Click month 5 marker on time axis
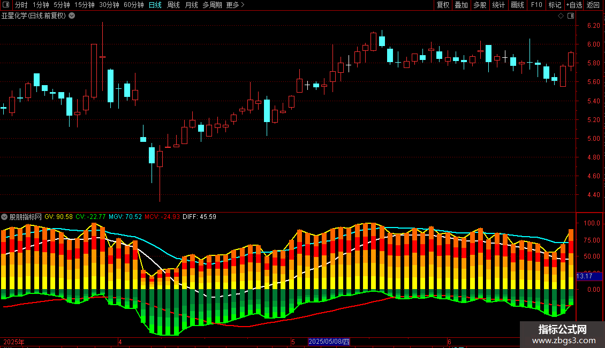The height and width of the screenshot is (348, 605). pos(293,342)
